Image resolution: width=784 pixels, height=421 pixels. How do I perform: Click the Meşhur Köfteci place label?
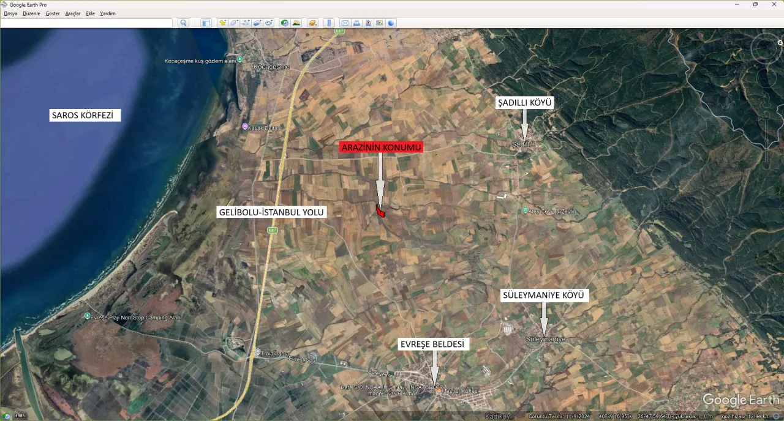click(459, 391)
